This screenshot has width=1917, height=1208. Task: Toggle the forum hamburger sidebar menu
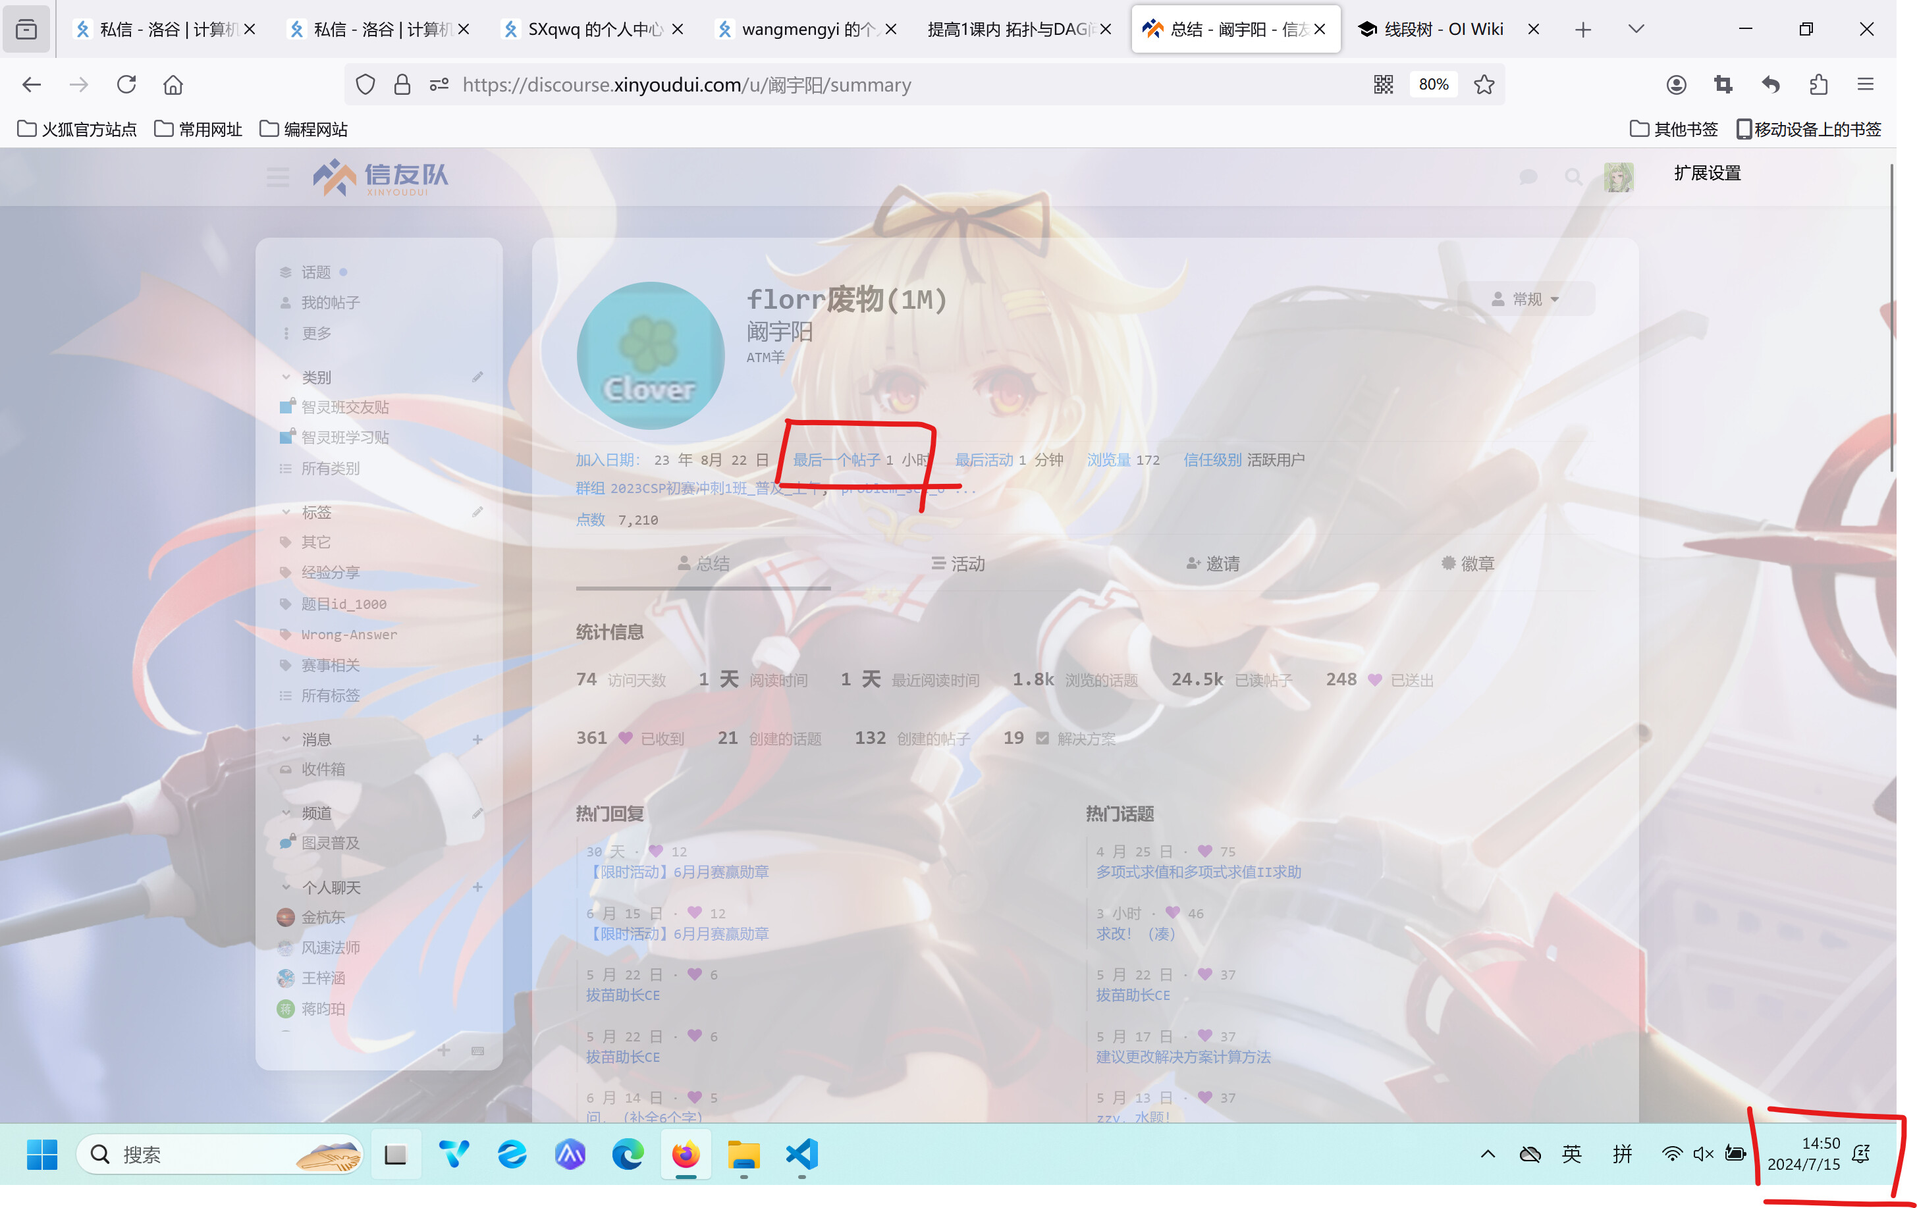[278, 176]
